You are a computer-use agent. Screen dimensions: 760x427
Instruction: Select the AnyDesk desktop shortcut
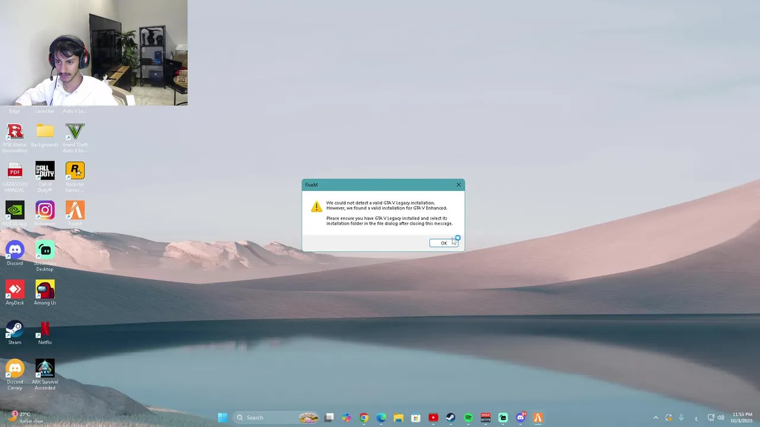pyautogui.click(x=15, y=294)
